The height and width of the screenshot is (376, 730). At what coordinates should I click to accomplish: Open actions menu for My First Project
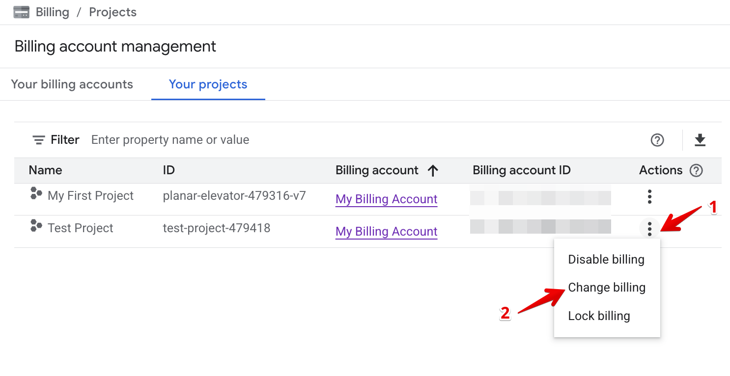coord(649,197)
